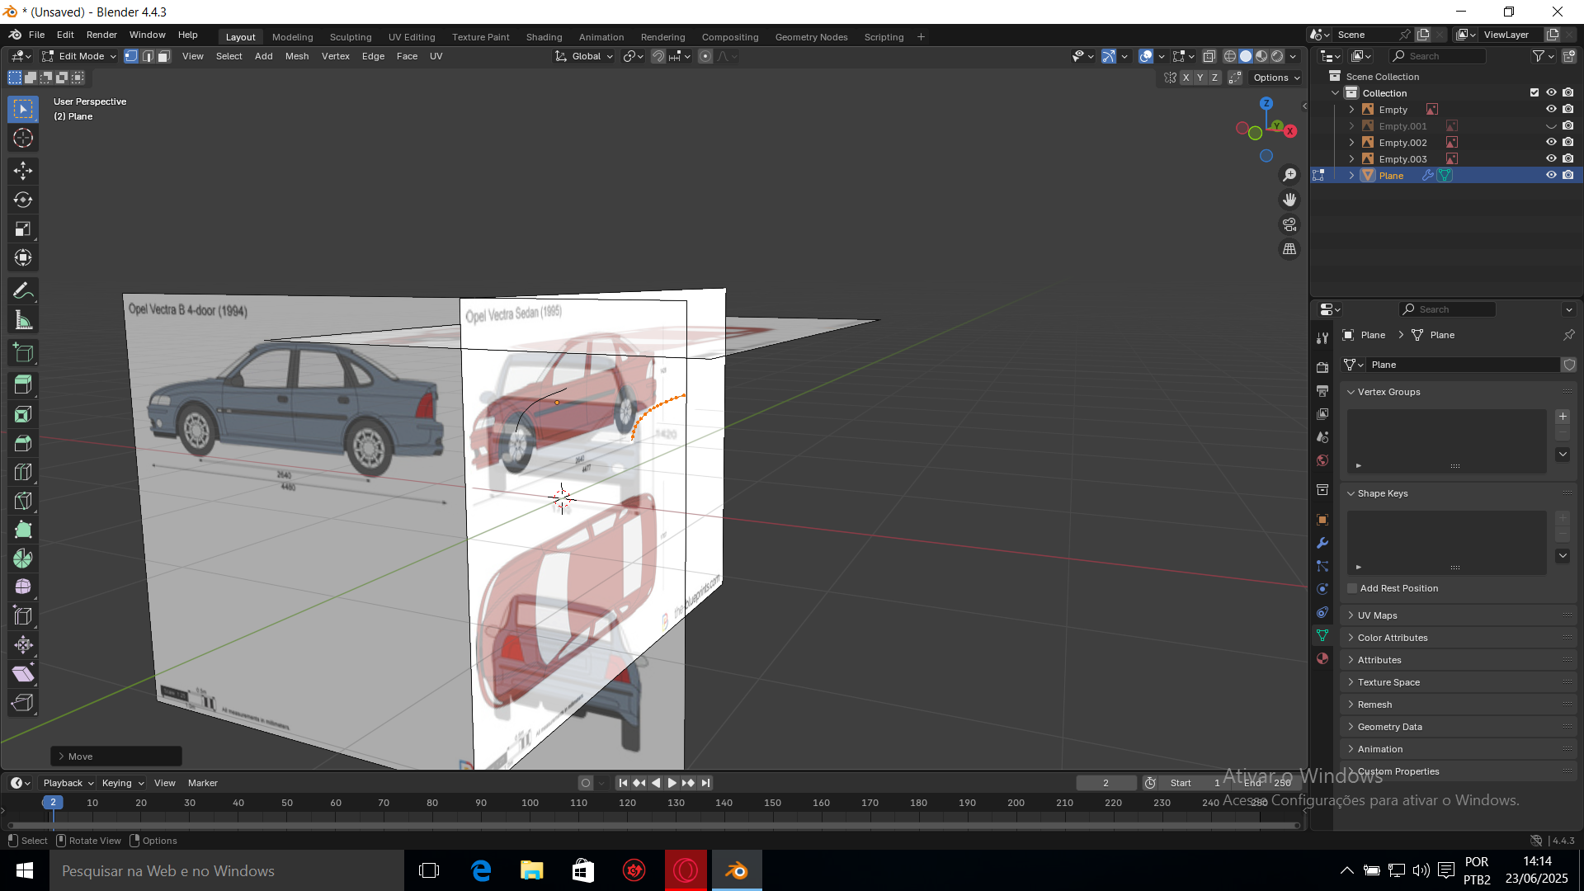Open the Edit Mode dropdown

pos(79,56)
